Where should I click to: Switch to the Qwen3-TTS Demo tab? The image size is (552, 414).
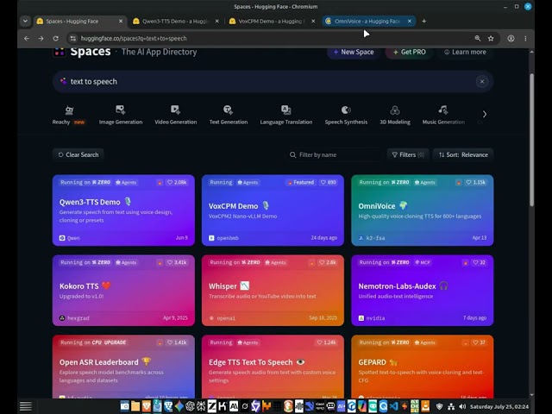[x=175, y=21]
